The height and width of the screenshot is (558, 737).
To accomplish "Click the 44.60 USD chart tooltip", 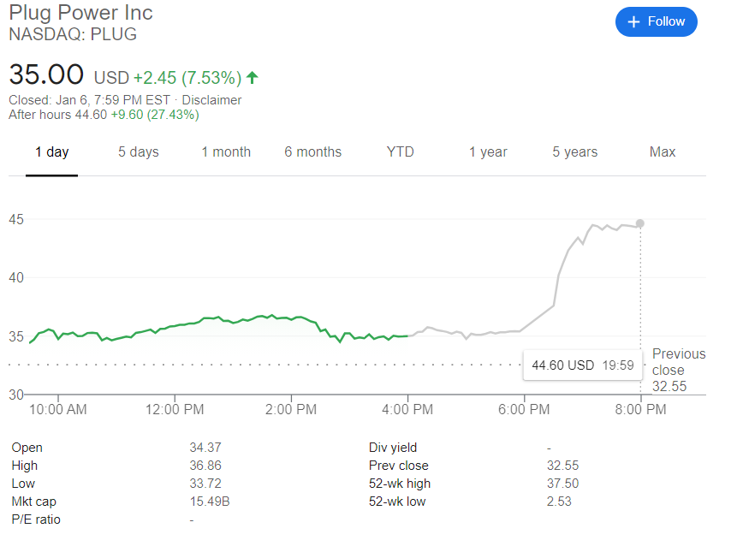I will pos(582,365).
